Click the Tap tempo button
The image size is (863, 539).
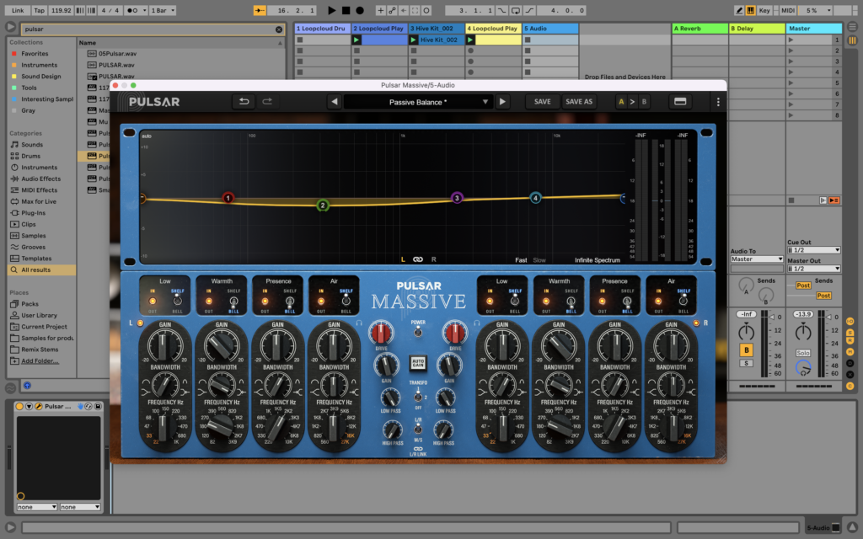coord(39,10)
